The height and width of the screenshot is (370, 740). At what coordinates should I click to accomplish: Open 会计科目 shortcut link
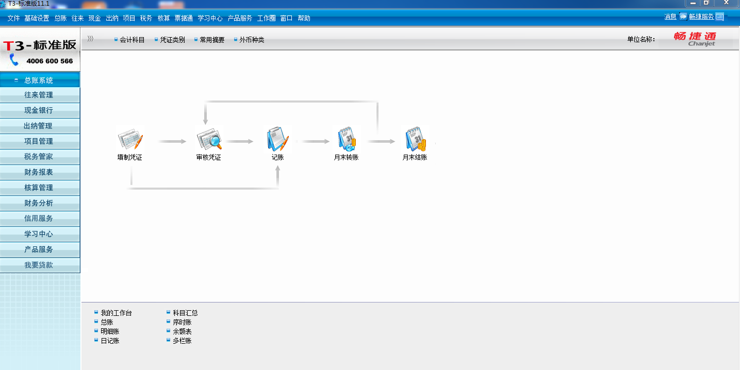[132, 40]
